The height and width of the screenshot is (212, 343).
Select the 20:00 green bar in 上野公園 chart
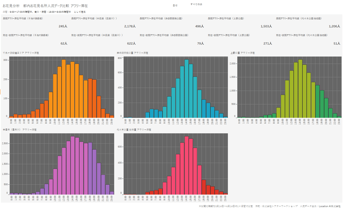tap(326, 108)
